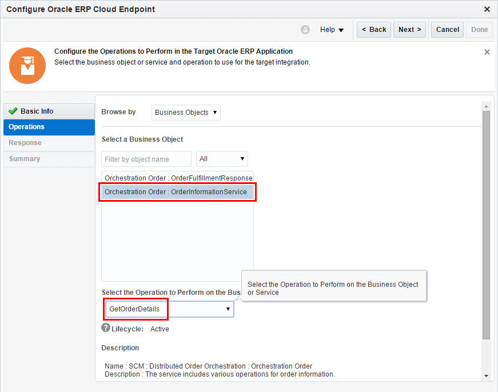Open the Lifecycle help question mark icon
The width and height of the screenshot is (498, 392).
(x=106, y=327)
